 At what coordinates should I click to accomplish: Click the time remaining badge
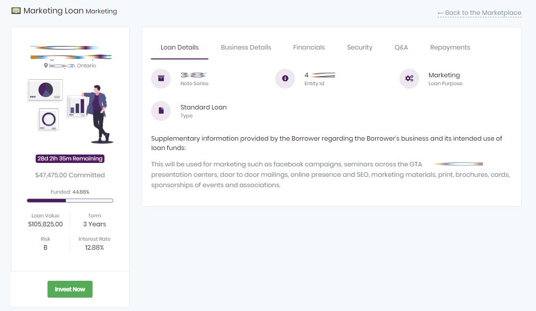pyautogui.click(x=70, y=159)
